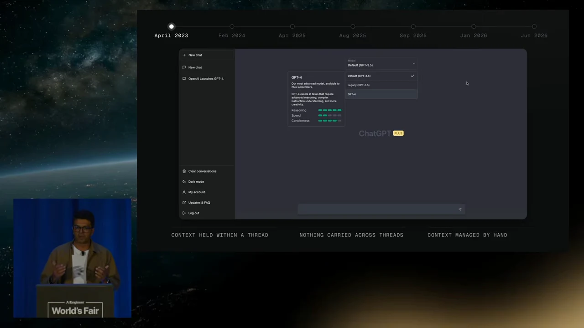Click the Speed rating bar in the GPT-4 card
This screenshot has height=328, width=584.
[330, 116]
